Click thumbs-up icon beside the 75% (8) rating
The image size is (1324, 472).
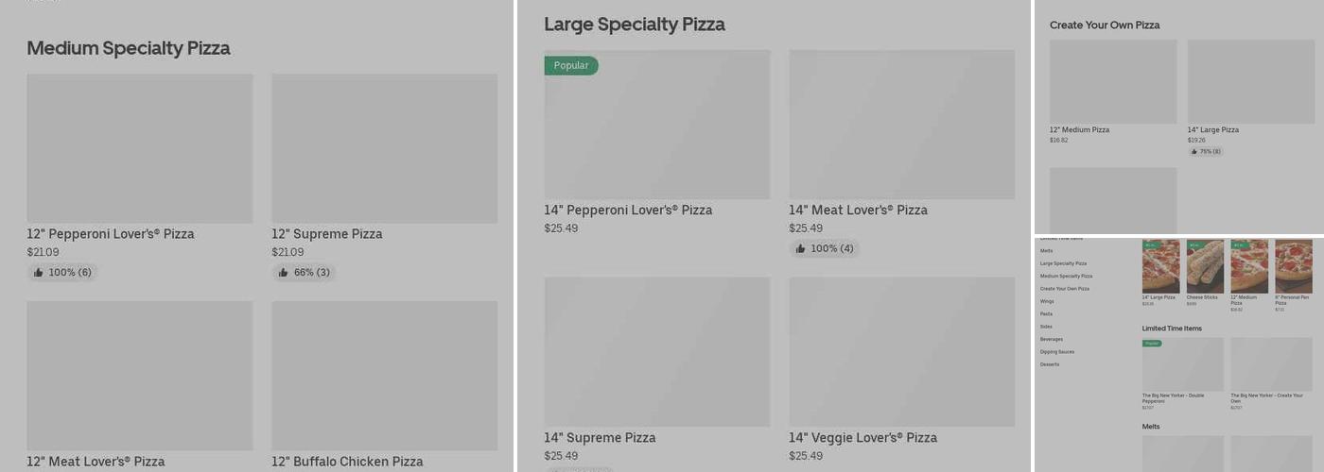1194,151
